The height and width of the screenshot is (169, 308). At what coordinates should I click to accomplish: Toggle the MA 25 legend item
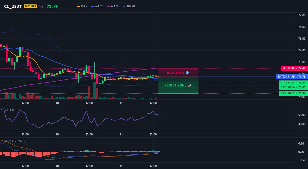pos(98,6)
